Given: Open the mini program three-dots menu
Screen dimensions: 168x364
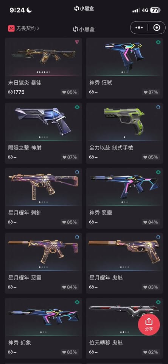Looking at the screenshot, I should click(x=139, y=28).
